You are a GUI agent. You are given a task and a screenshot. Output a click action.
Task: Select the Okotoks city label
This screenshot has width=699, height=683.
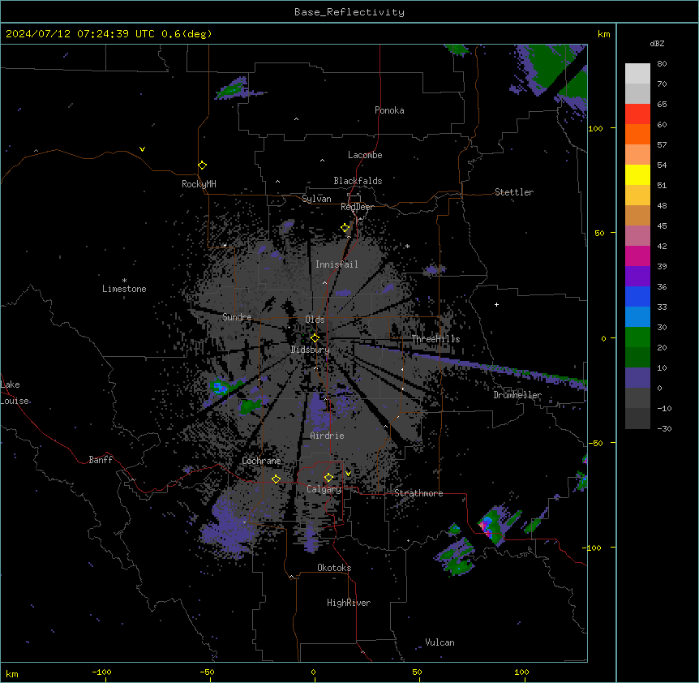[x=334, y=568]
